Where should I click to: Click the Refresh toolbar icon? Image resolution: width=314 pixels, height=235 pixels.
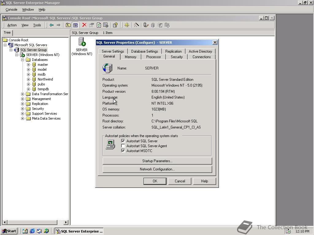99,25
